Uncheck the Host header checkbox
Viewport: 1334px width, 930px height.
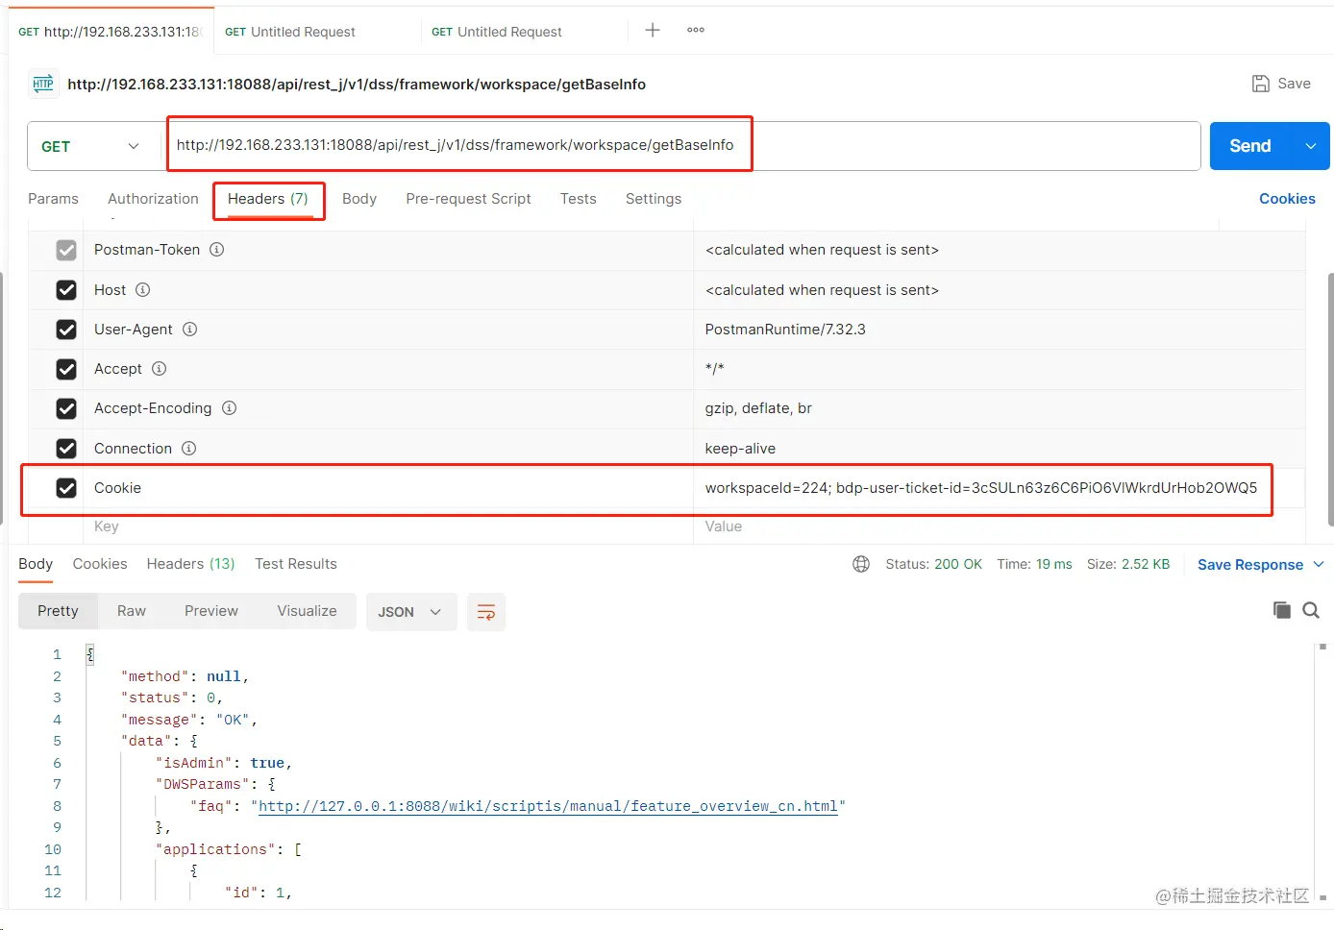coord(66,290)
